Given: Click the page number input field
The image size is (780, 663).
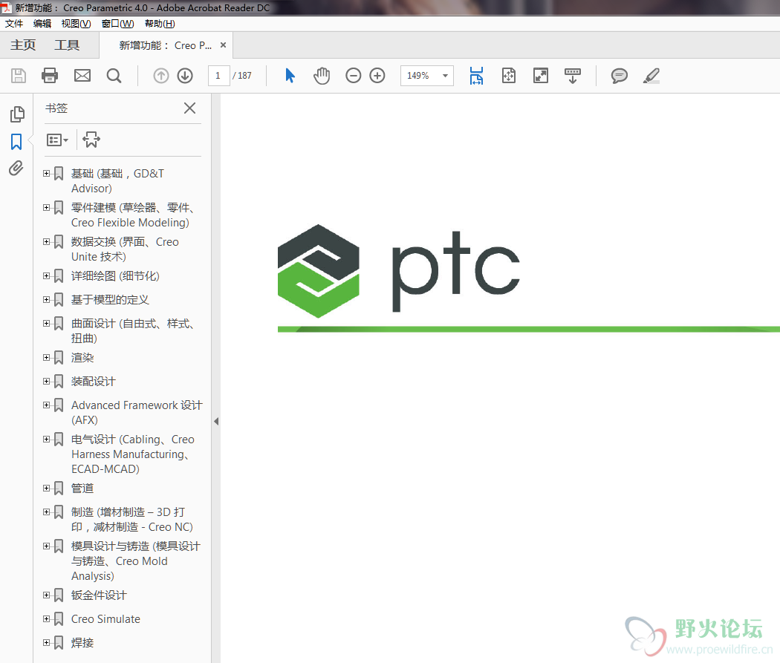Looking at the screenshot, I should point(218,76).
